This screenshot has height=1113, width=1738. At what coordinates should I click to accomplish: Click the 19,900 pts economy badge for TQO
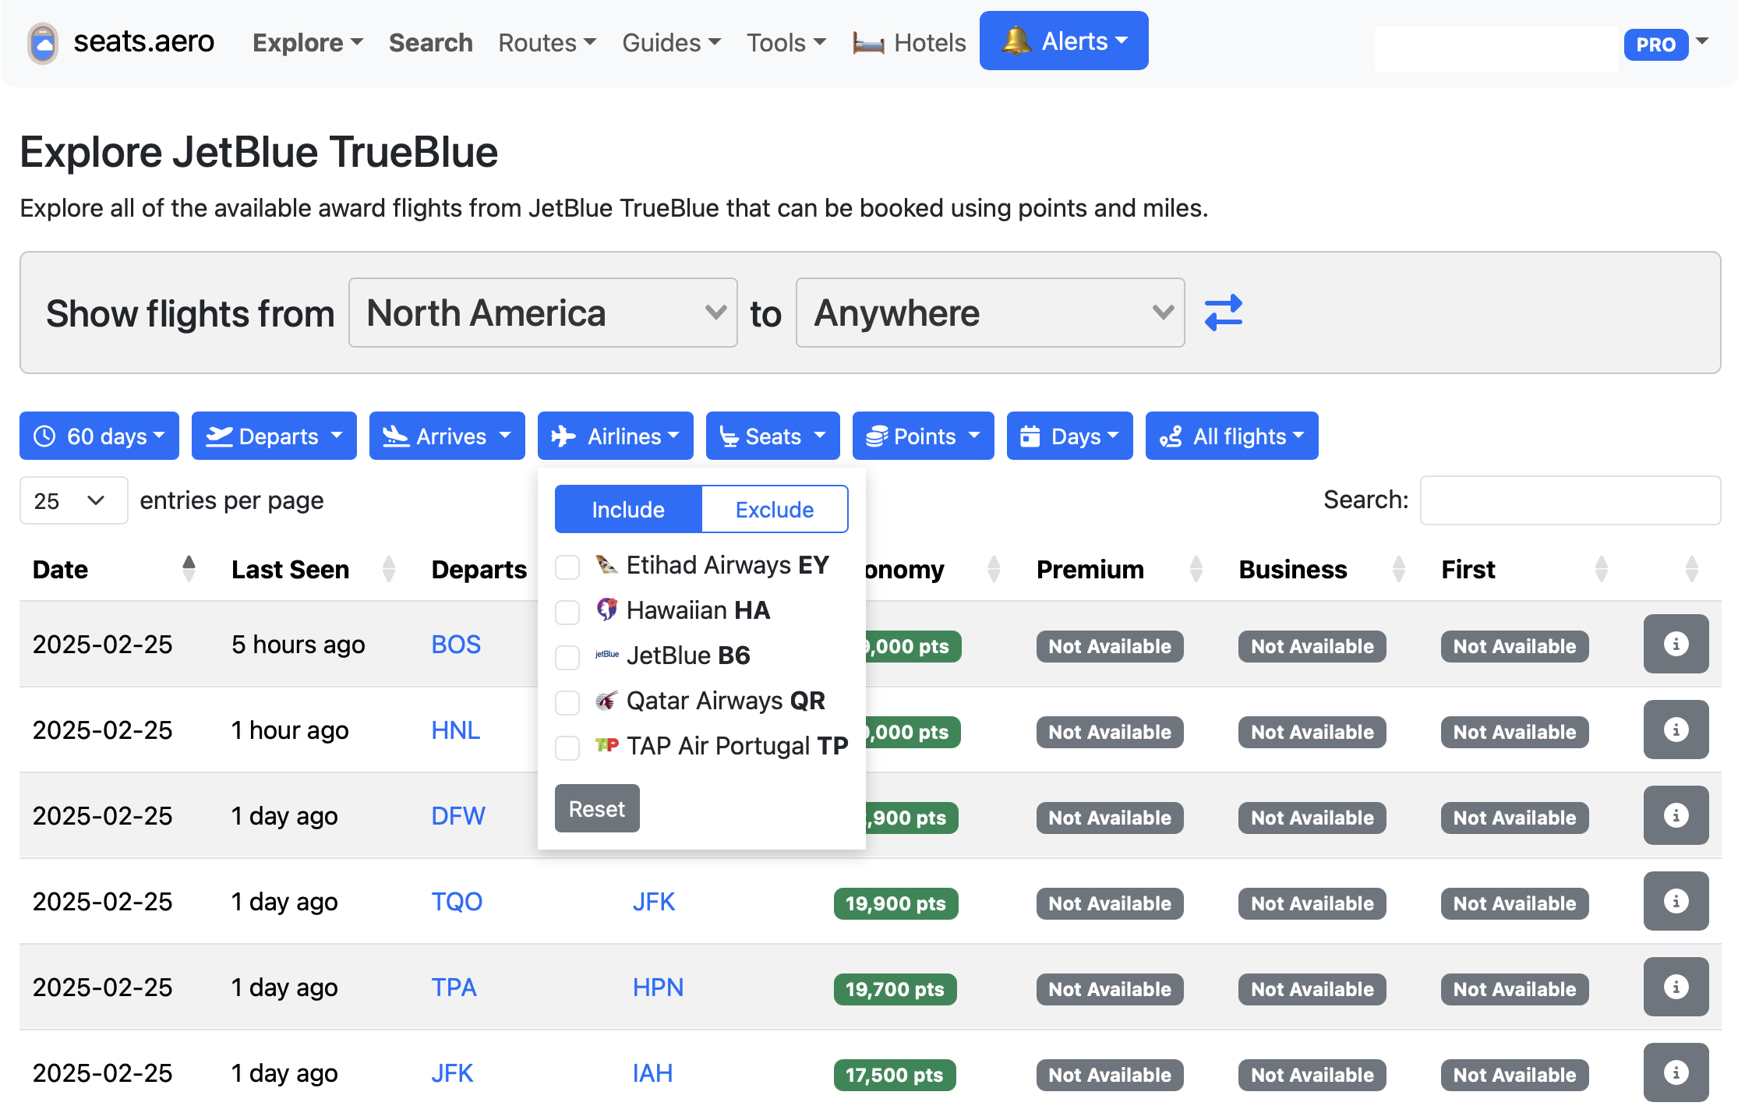pyautogui.click(x=895, y=903)
